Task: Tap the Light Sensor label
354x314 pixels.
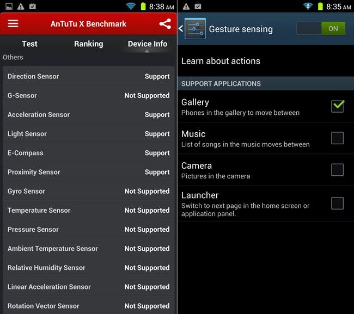Action: pos(27,134)
